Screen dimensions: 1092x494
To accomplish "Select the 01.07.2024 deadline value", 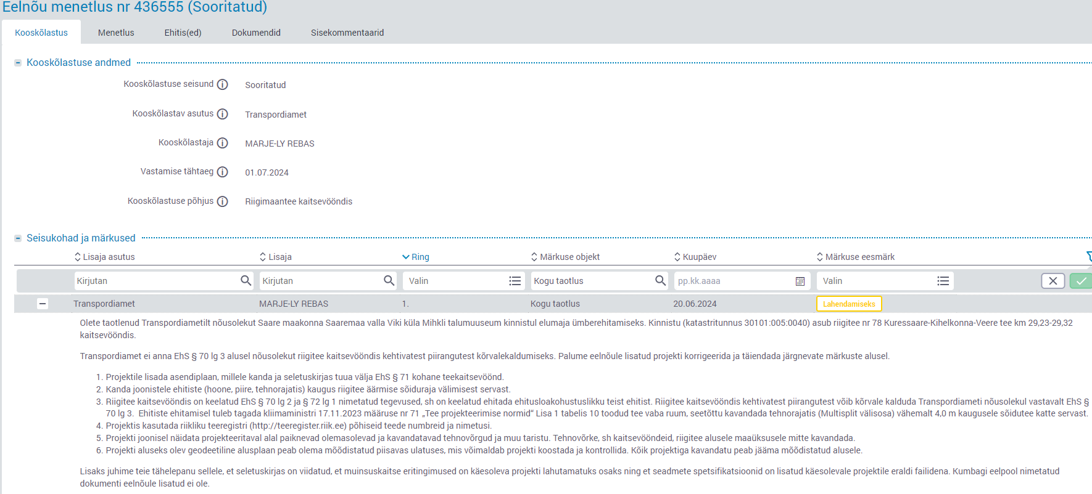I will [267, 172].
